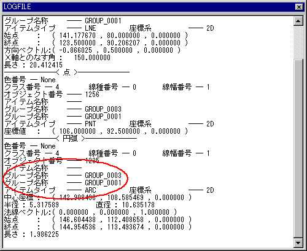Viewport: 307px width, 251px height.
Task: Click the 106.000000 coordinate value
Action: click(77, 131)
